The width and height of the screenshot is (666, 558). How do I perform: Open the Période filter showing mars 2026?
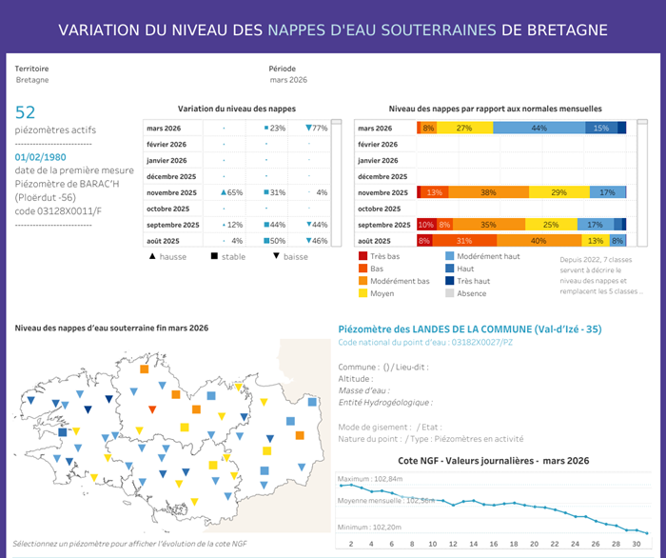click(x=288, y=80)
